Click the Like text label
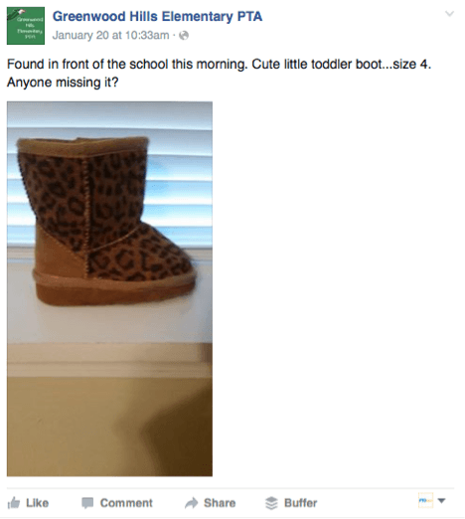 (x=38, y=503)
